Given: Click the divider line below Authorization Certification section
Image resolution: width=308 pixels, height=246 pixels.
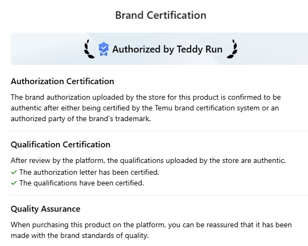Looking at the screenshot, I should pos(159,131).
